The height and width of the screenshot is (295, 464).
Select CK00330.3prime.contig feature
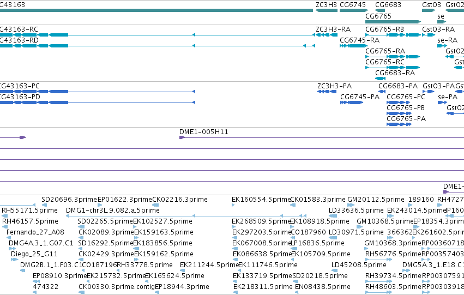coord(81,292)
